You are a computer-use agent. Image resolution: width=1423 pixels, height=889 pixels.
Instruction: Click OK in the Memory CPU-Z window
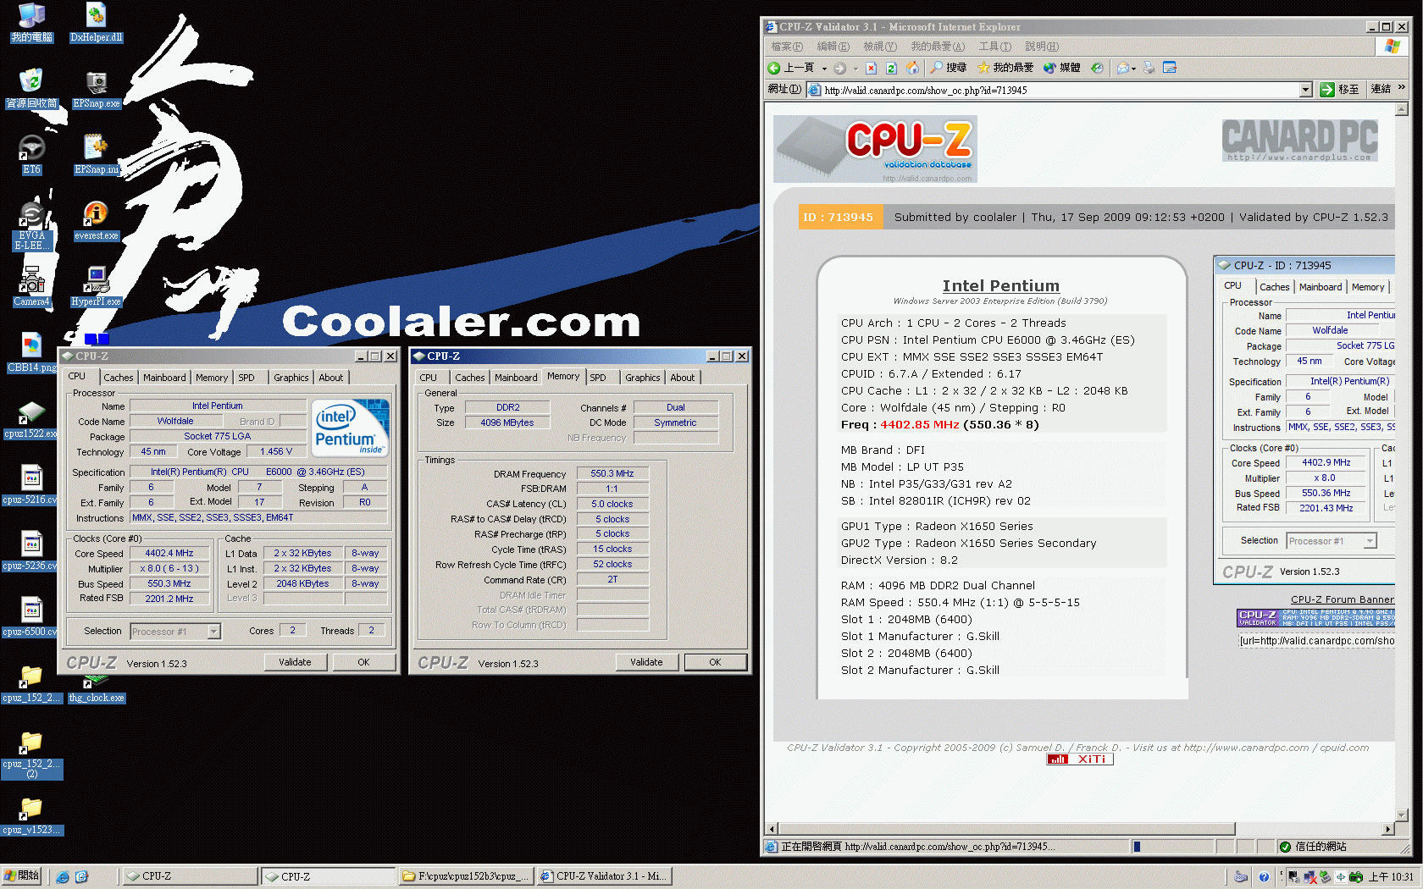(715, 662)
